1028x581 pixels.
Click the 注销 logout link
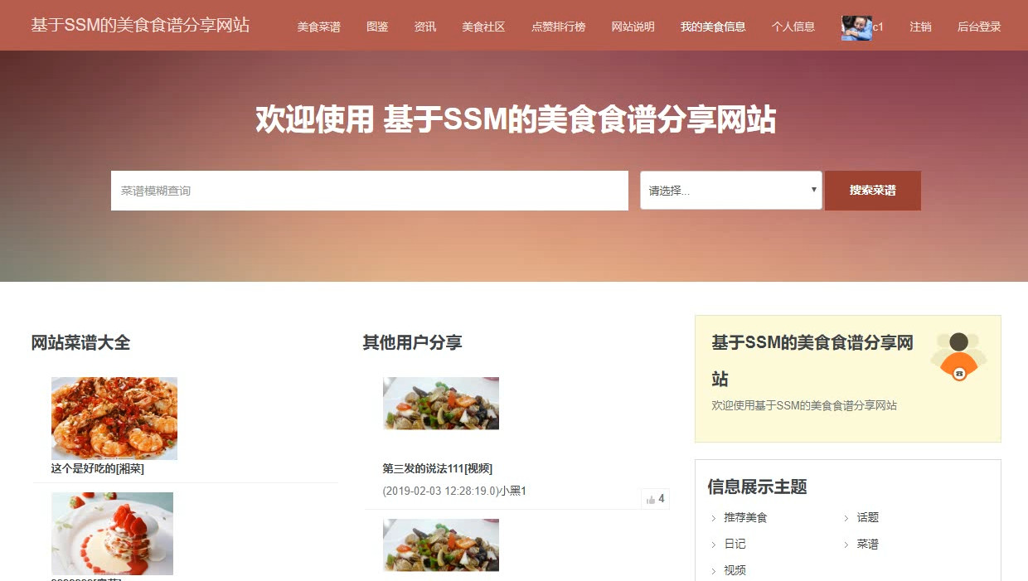click(920, 27)
